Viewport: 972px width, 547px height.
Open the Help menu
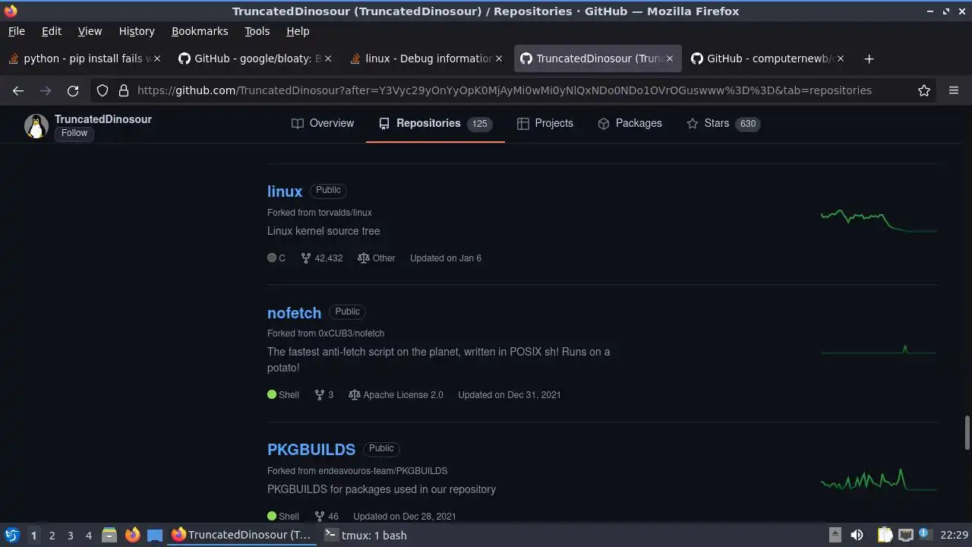tap(298, 31)
